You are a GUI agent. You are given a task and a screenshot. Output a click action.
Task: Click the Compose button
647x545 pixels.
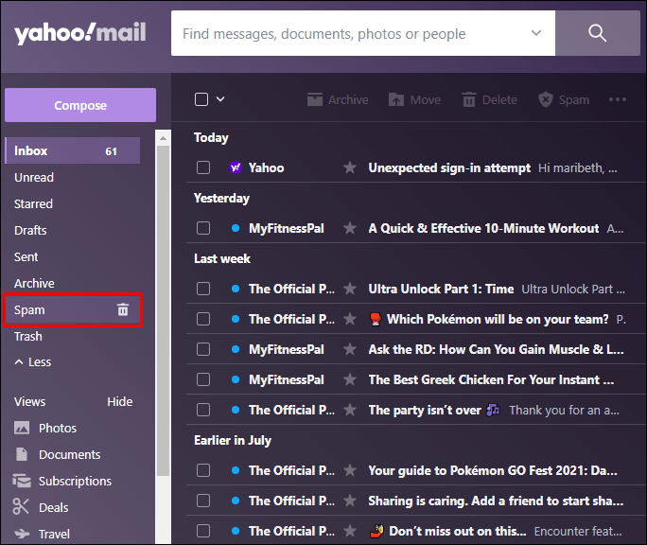point(80,105)
